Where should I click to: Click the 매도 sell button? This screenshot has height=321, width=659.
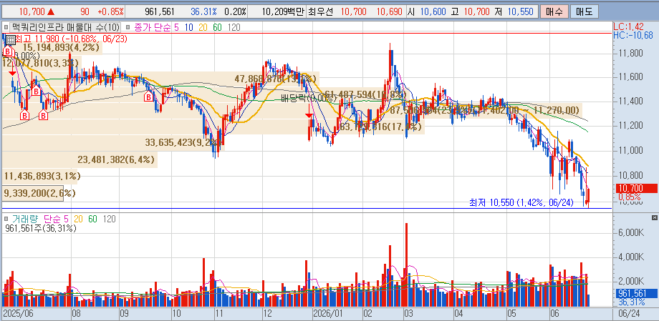585,11
